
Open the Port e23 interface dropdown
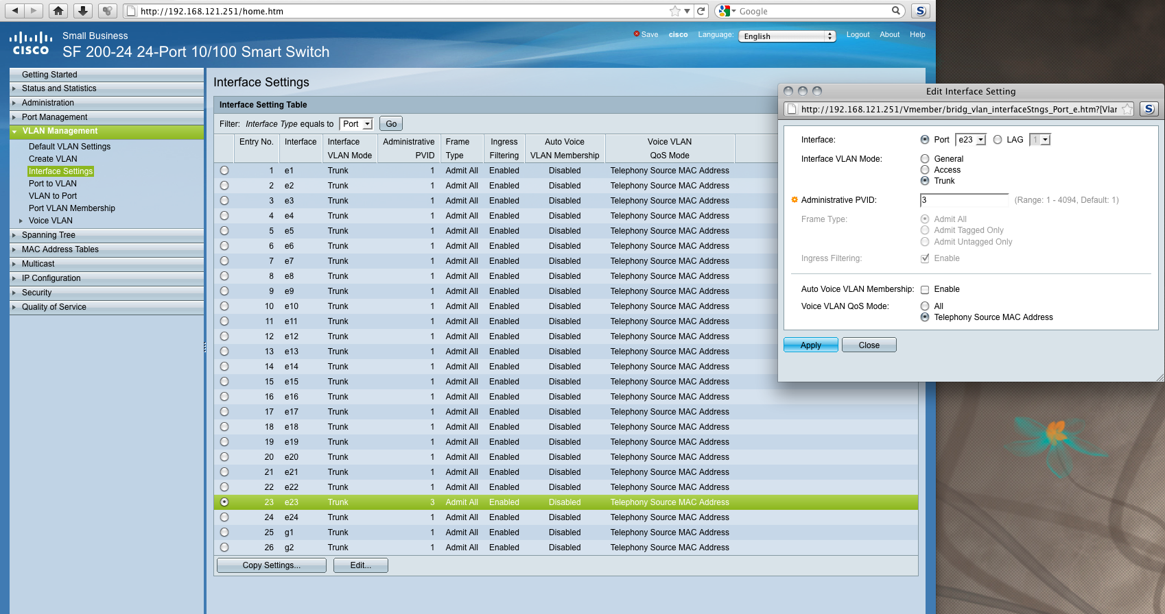coord(971,140)
